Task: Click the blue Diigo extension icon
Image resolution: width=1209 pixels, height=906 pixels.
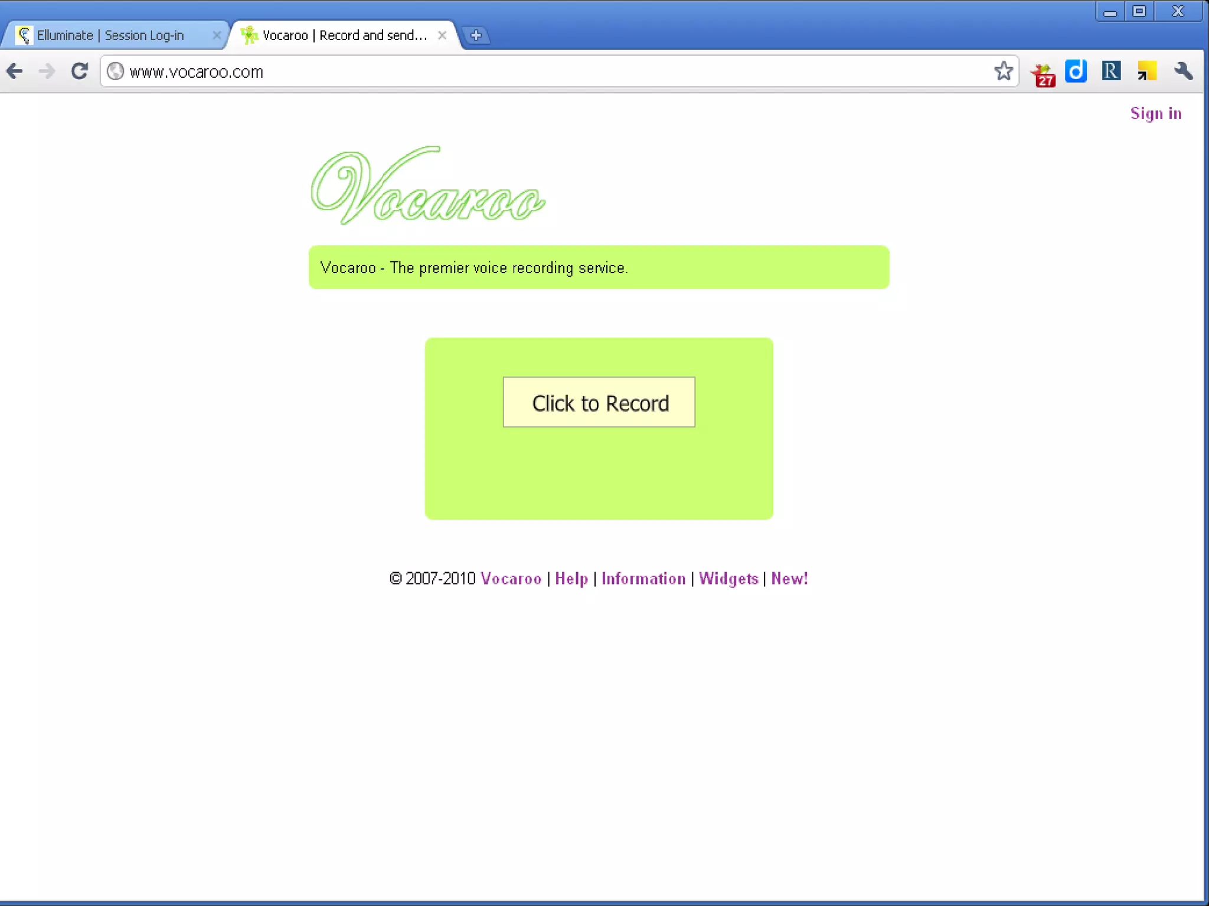Action: click(1076, 71)
